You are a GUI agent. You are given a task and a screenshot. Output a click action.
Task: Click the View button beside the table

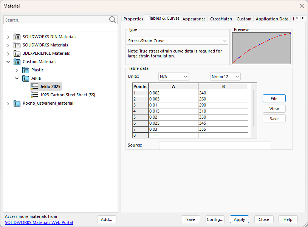coord(274,109)
